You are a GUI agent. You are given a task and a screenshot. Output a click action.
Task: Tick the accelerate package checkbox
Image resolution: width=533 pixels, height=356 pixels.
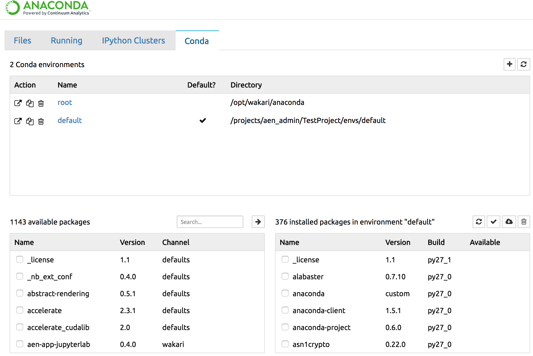(x=20, y=310)
